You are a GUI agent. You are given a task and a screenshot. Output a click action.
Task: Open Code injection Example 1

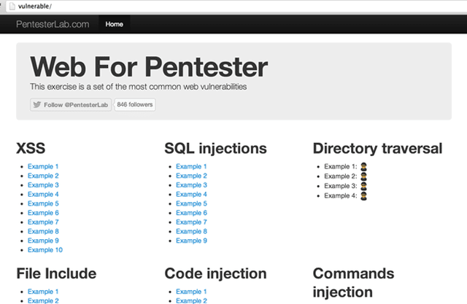tap(191, 292)
